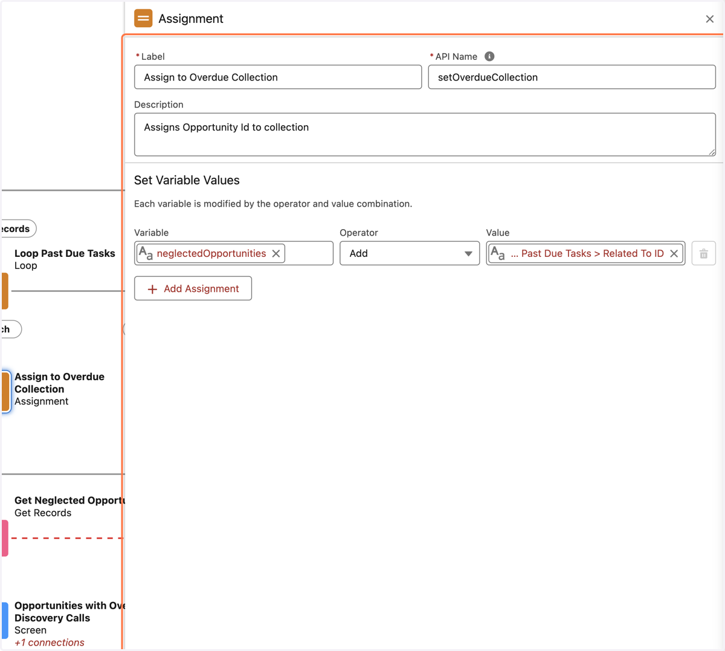The height and width of the screenshot is (651, 725).
Task: Click the text-type icon in the Value field
Action: click(497, 253)
